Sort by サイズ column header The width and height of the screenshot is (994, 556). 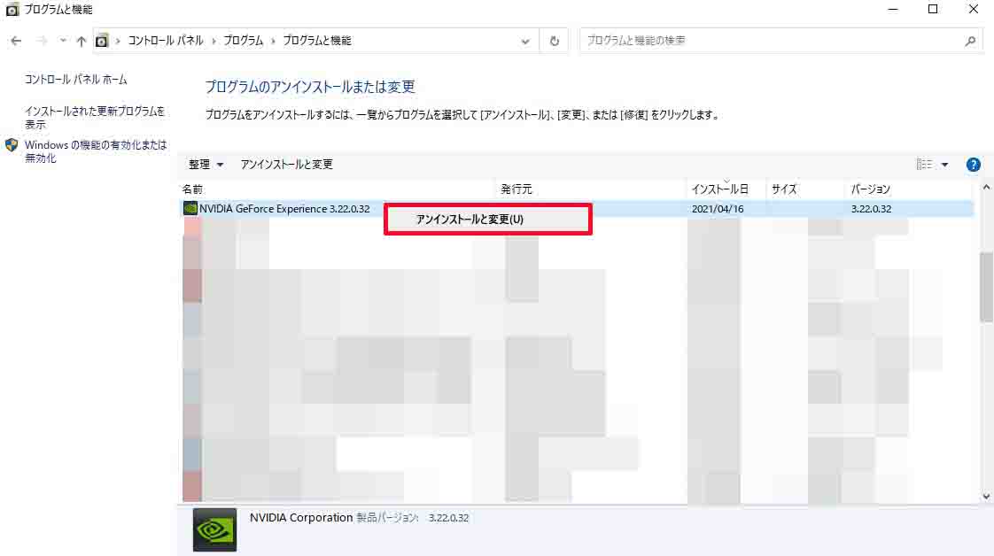point(783,189)
